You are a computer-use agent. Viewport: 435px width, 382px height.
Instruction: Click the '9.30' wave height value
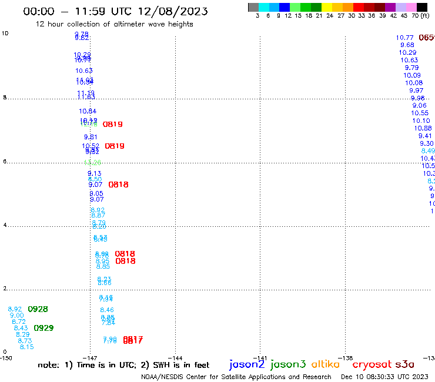point(427,144)
